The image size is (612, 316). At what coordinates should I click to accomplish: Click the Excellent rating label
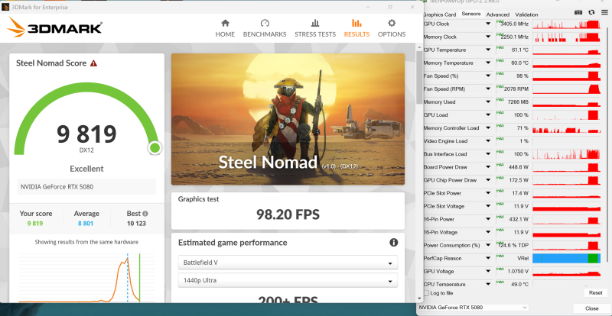86,169
